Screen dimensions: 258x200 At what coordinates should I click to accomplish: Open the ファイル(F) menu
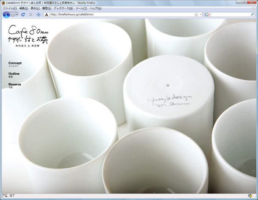(x=10, y=9)
